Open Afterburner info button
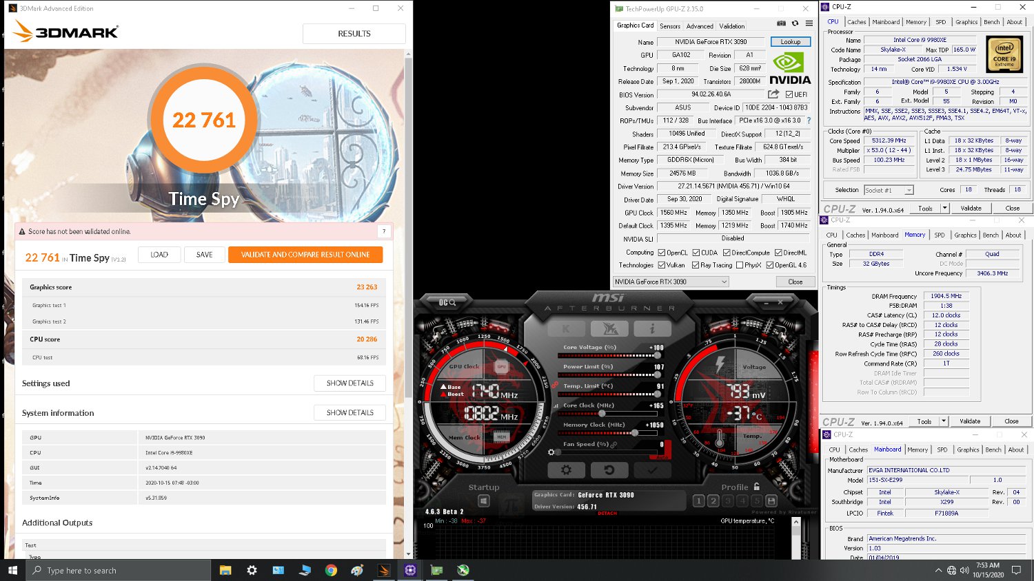The width and height of the screenshot is (1034, 581). [652, 329]
